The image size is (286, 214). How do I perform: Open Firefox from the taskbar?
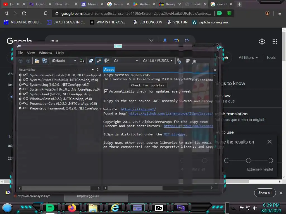click(72, 208)
